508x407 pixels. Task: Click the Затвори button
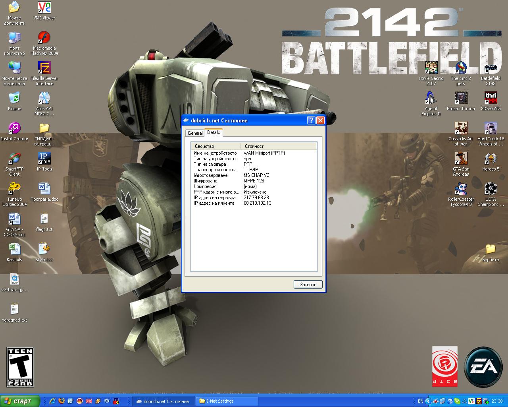click(308, 285)
